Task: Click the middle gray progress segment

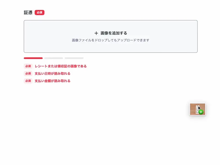Action: click(x=54, y=58)
